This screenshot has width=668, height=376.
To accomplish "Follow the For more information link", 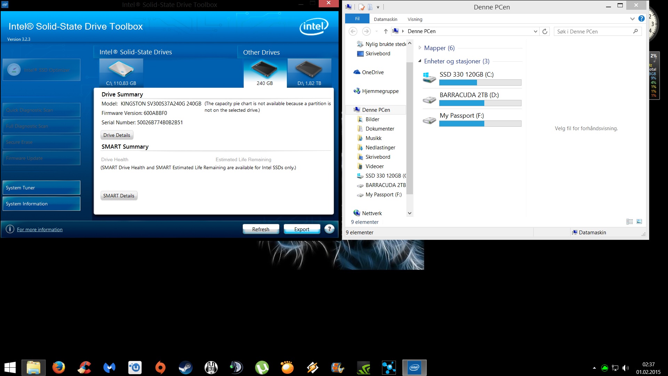I will [x=40, y=229].
